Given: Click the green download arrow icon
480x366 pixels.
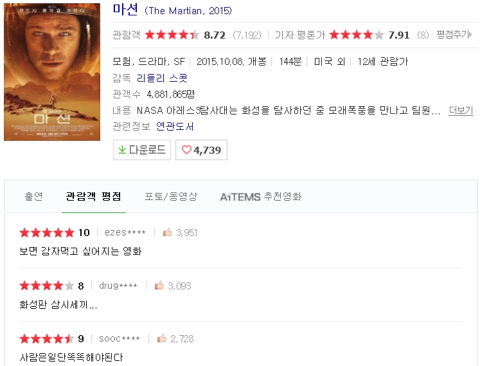Looking at the screenshot, I should (122, 150).
